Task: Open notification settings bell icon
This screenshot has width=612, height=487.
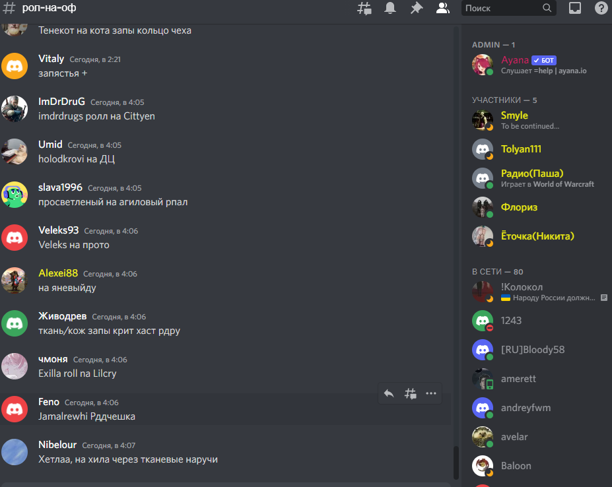Action: [x=390, y=8]
